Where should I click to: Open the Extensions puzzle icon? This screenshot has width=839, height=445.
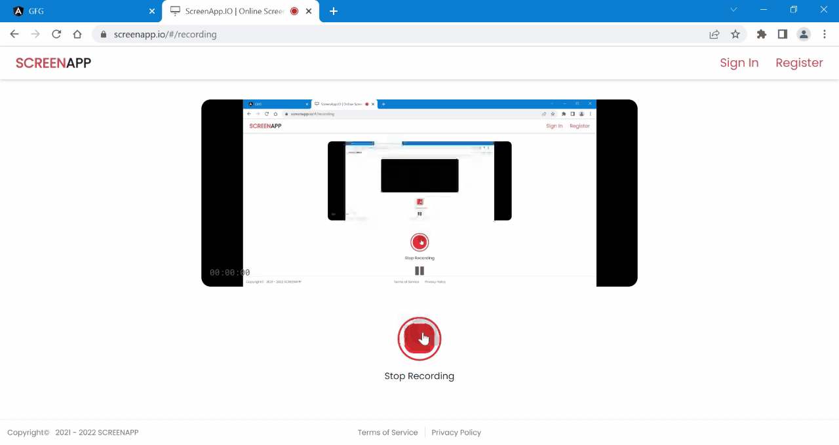[761, 34]
